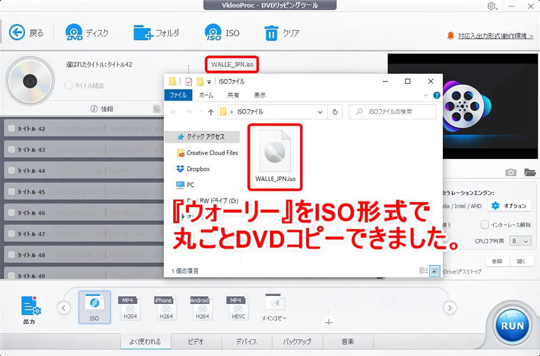The image size is (540, 356).
Task: Switch to バックアップ tab
Action: tap(297, 341)
